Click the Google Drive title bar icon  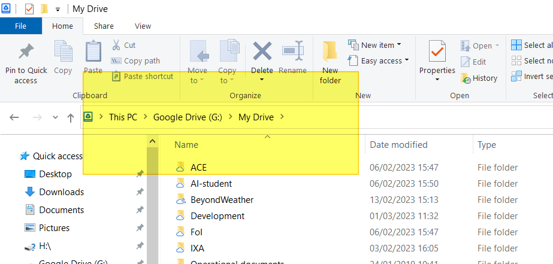pos(6,8)
